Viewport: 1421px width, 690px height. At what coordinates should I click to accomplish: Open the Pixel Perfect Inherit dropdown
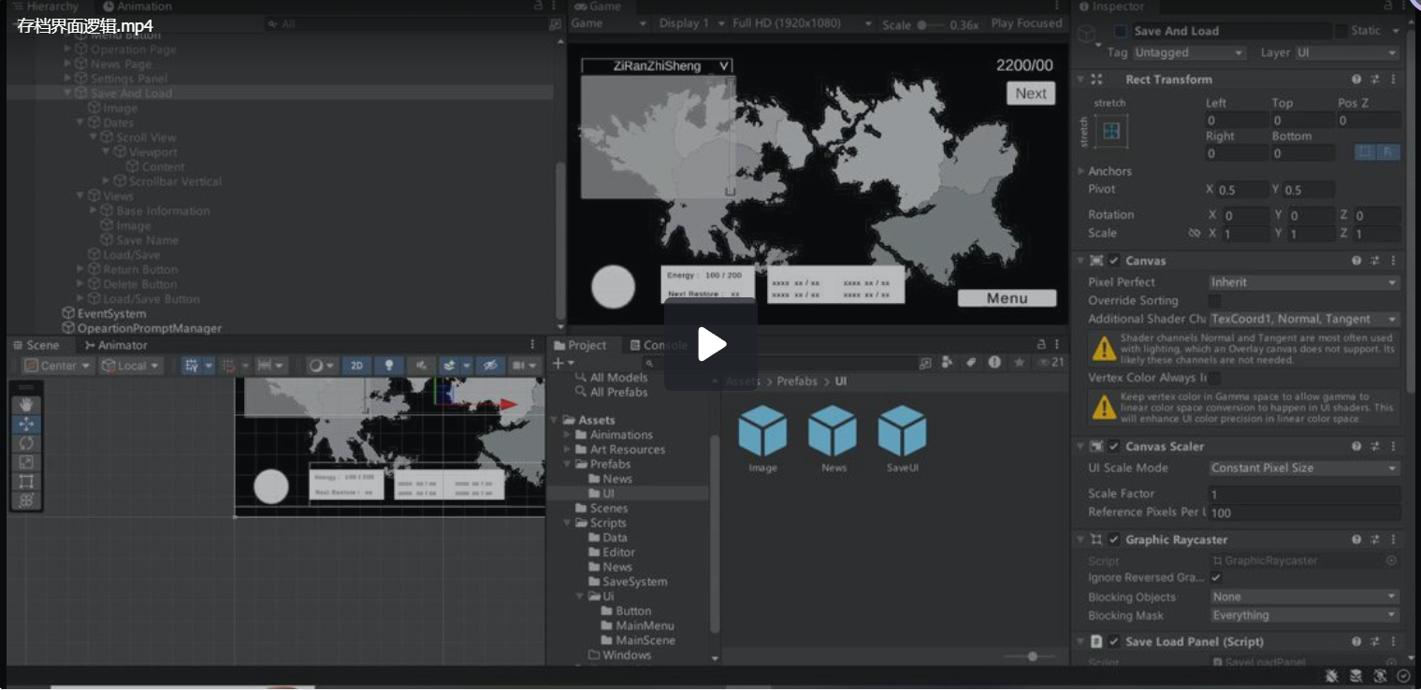1303,282
